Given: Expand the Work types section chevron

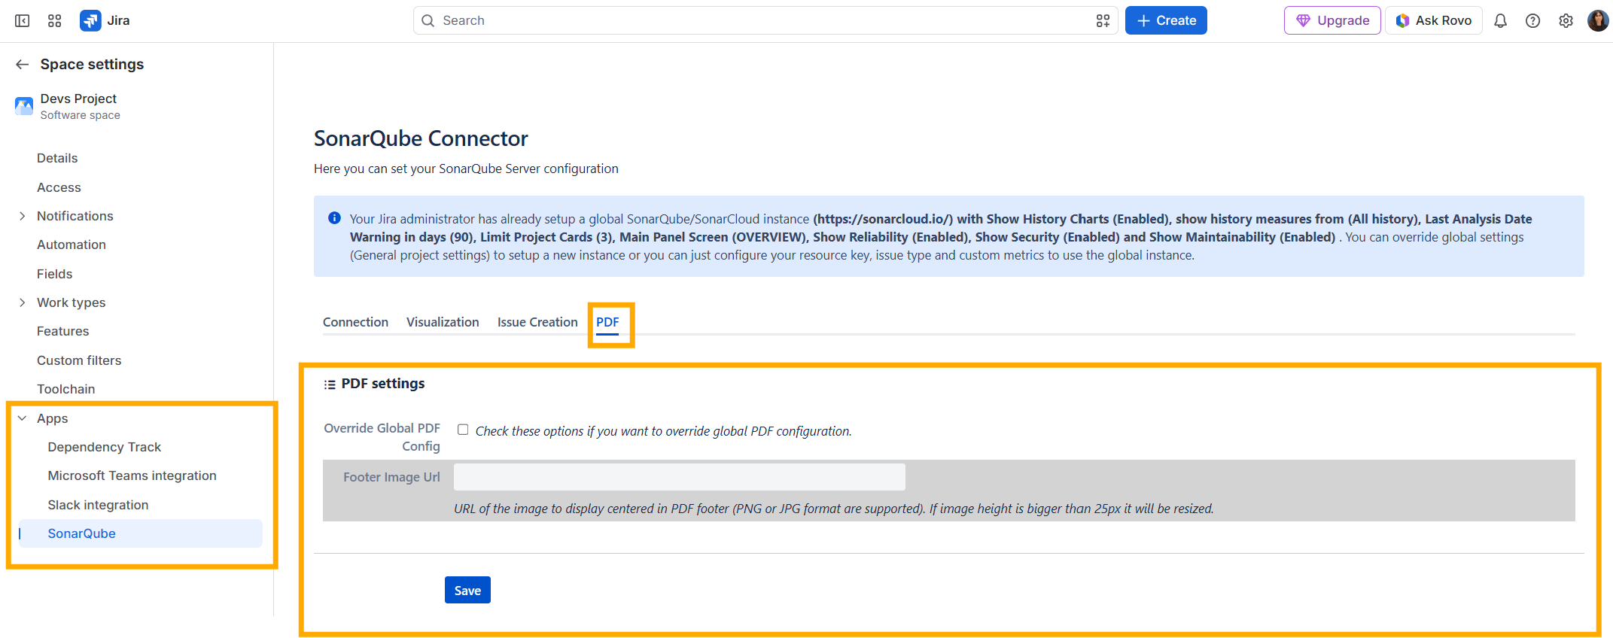Looking at the screenshot, I should (23, 302).
